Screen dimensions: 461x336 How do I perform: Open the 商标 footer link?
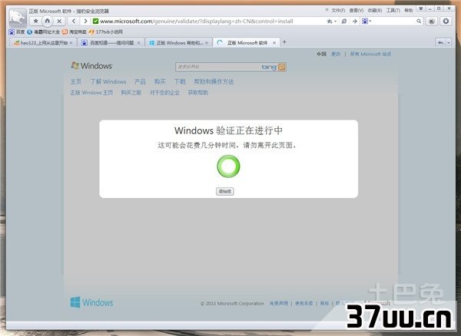pos(324,304)
